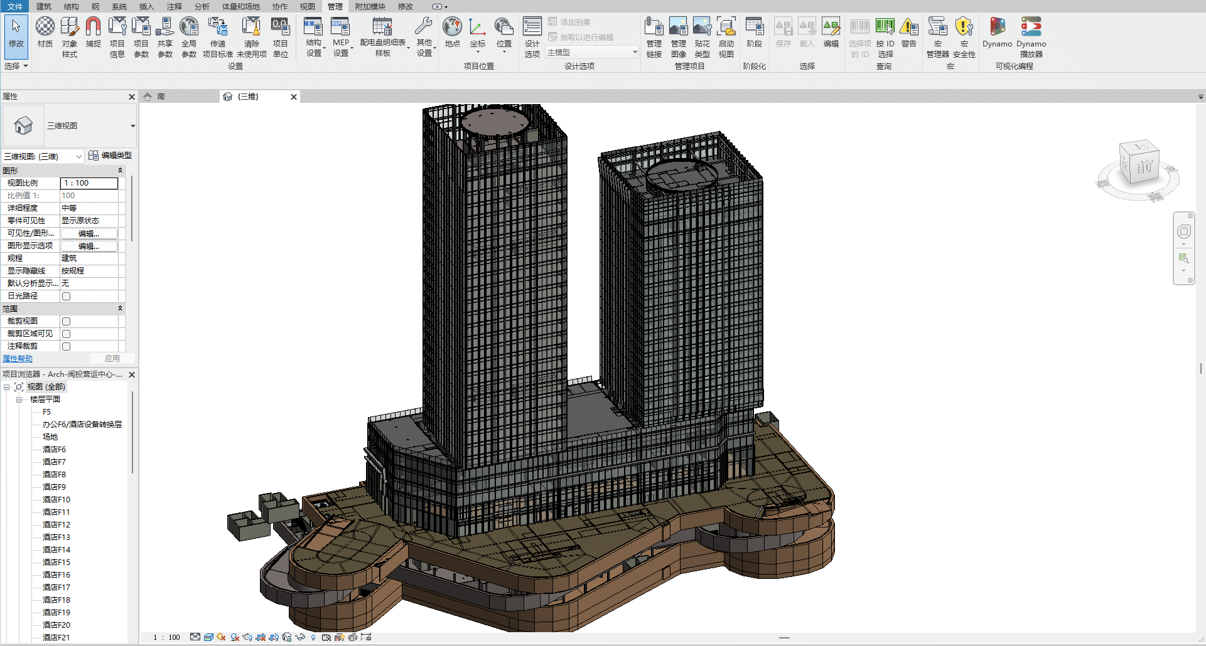Click the selection 编辑 edit icon
This screenshot has width=1206, height=646.
[x=831, y=33]
